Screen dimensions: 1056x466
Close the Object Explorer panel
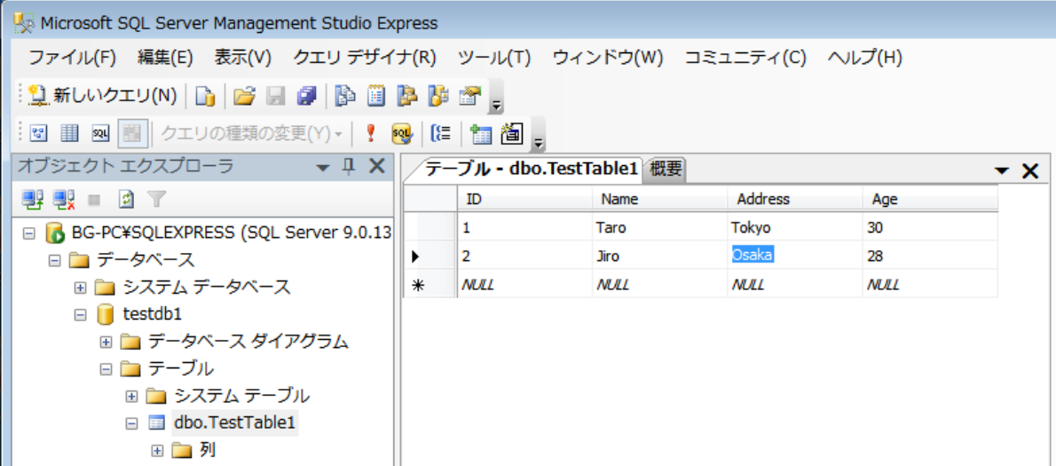(376, 166)
